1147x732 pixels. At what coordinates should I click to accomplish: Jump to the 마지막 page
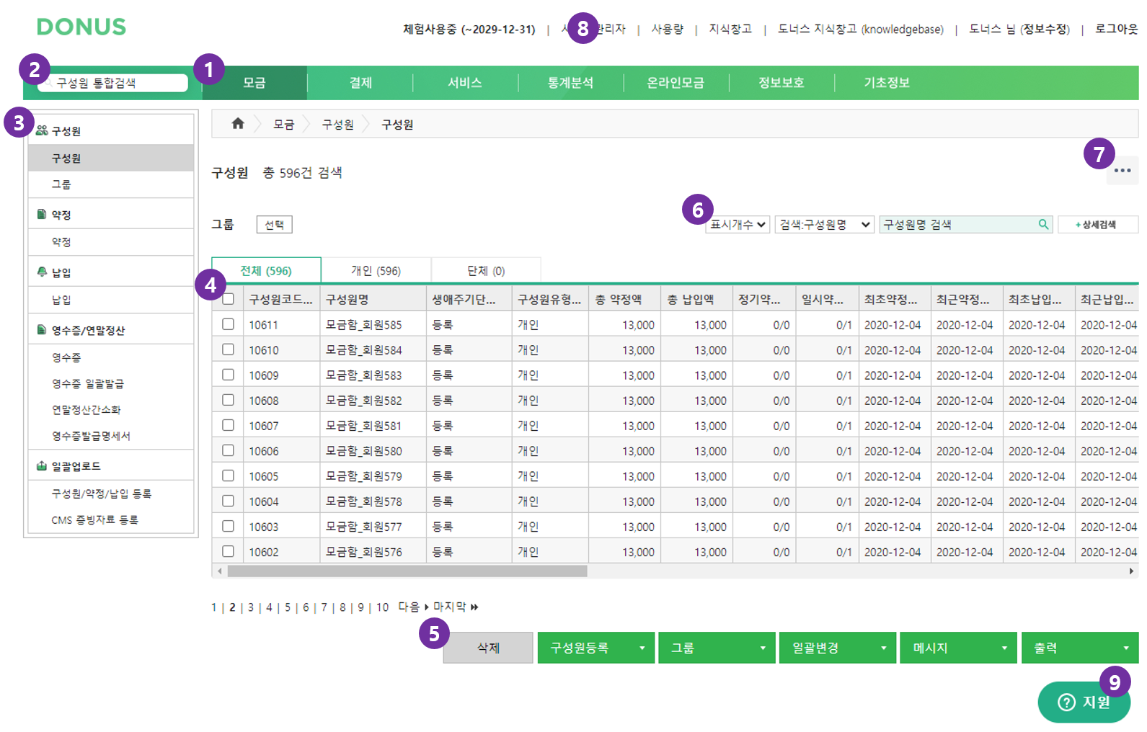coord(456,607)
